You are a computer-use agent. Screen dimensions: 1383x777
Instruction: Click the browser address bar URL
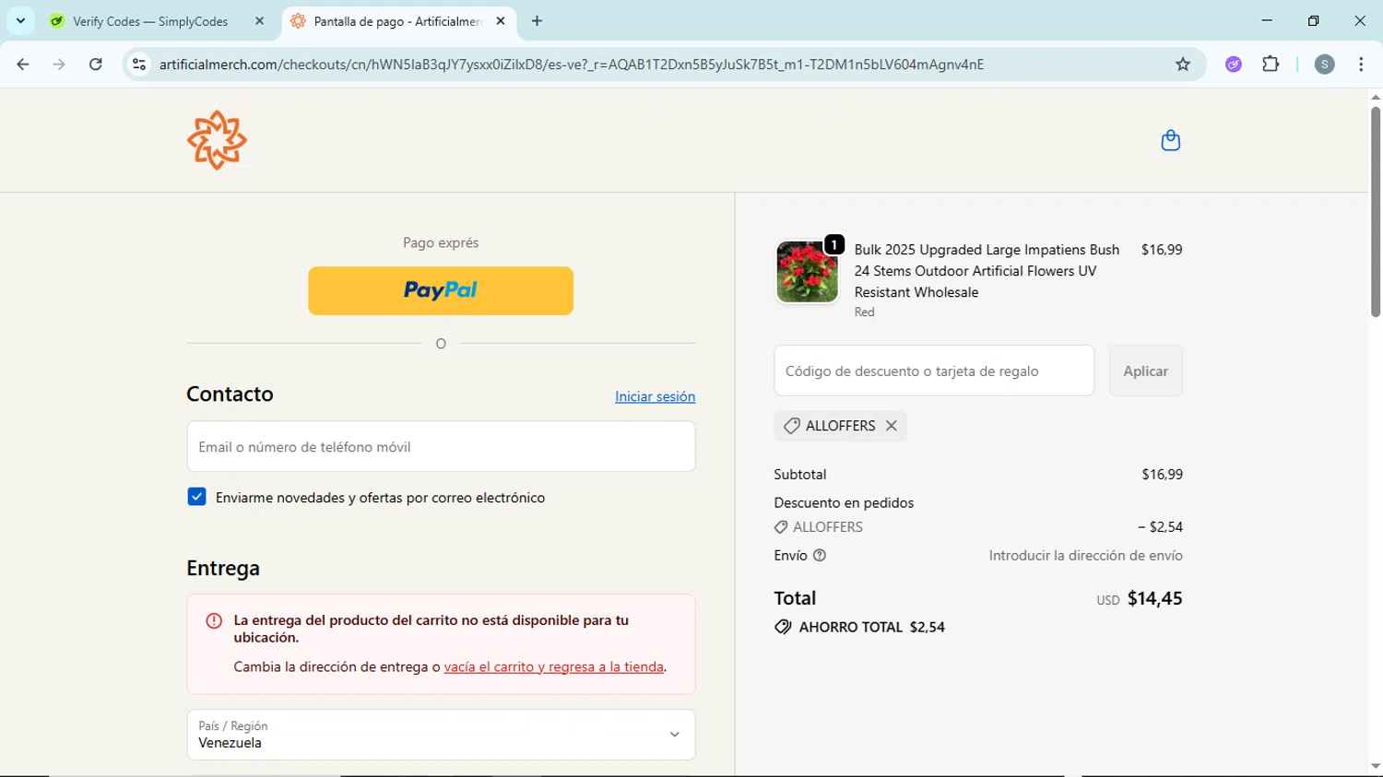tap(571, 65)
